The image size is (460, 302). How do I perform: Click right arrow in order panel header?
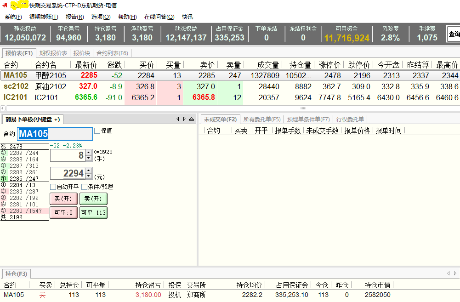pos(184,119)
